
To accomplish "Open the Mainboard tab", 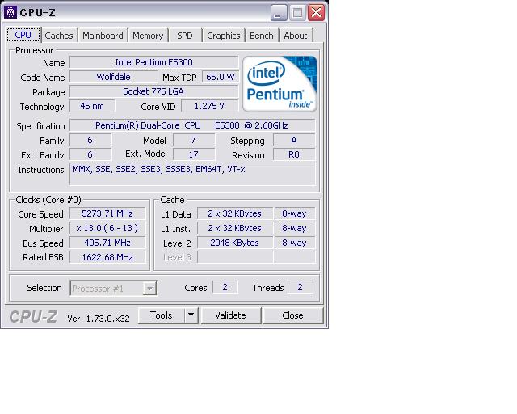I will pyautogui.click(x=103, y=36).
